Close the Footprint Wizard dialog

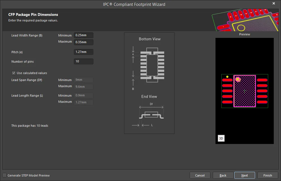point(274,3)
